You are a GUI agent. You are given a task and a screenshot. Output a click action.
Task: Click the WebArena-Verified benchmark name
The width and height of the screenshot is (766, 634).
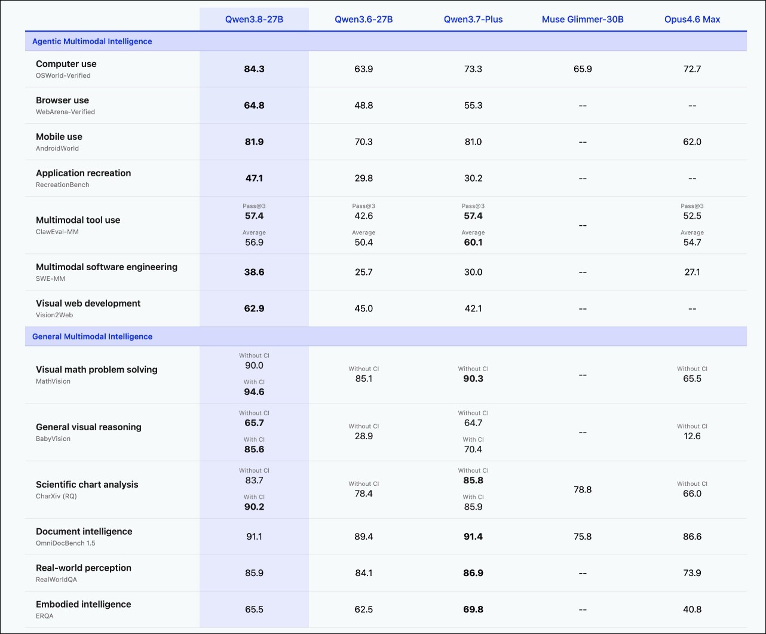pos(65,112)
